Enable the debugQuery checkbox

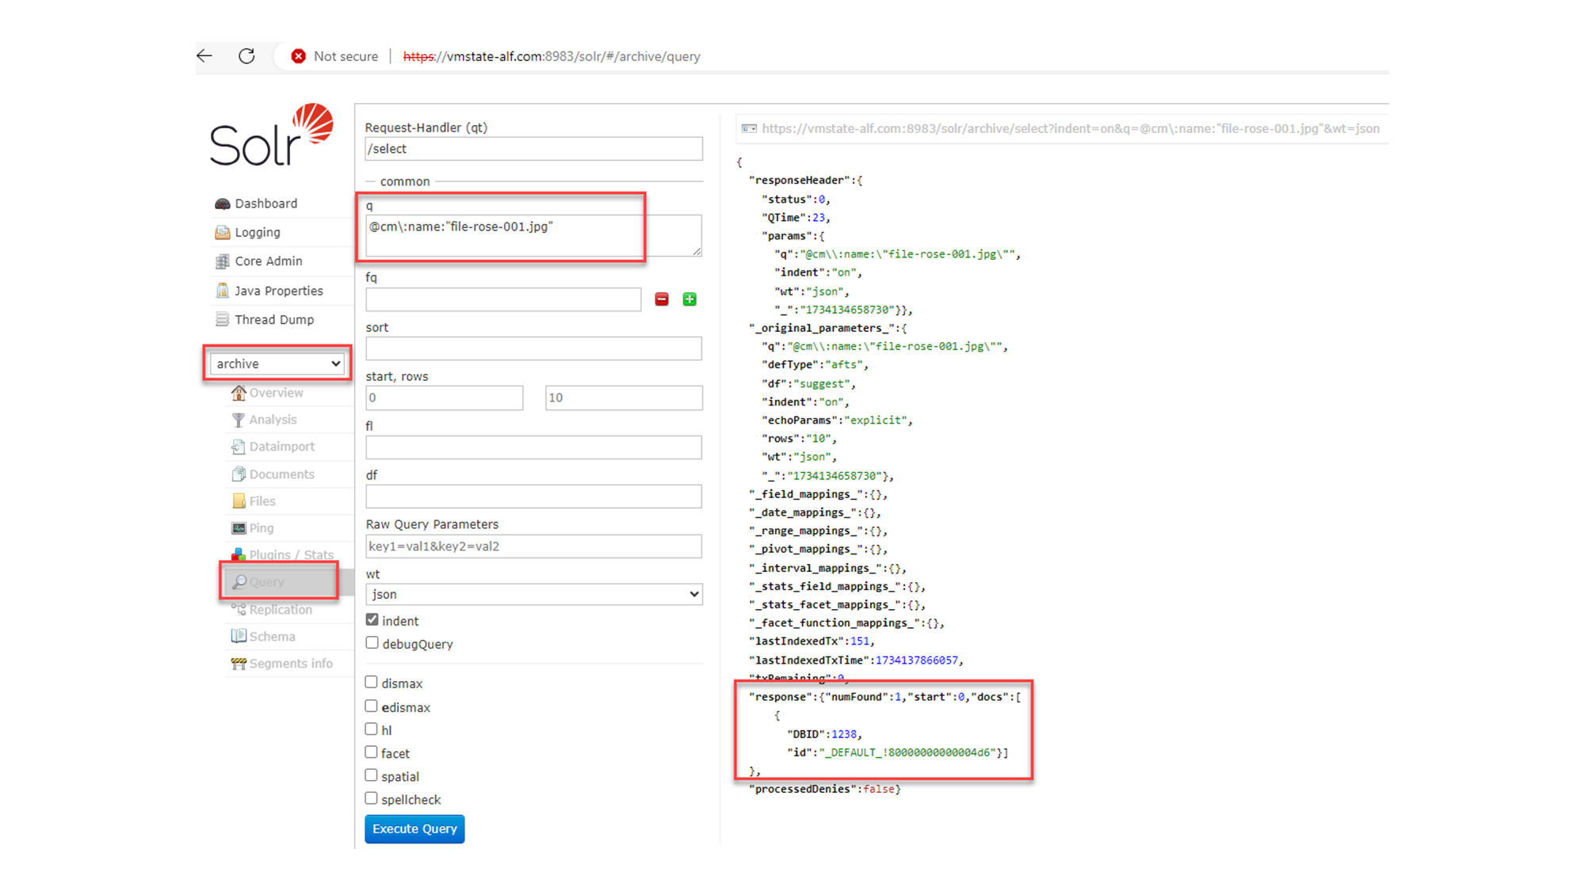pyautogui.click(x=372, y=643)
